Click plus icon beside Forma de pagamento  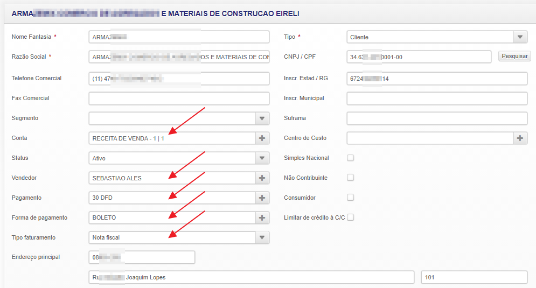262,218
